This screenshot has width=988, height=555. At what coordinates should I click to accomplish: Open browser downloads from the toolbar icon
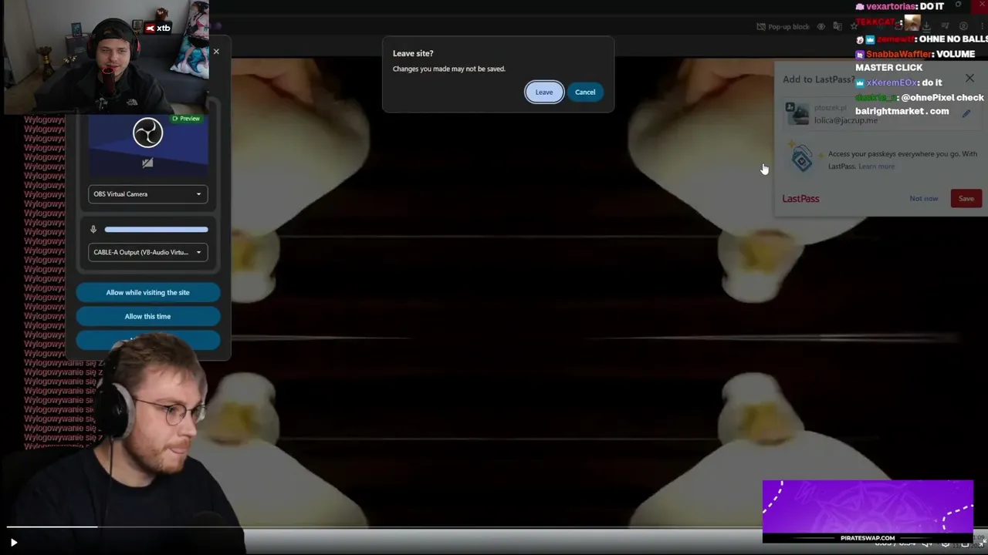(926, 26)
